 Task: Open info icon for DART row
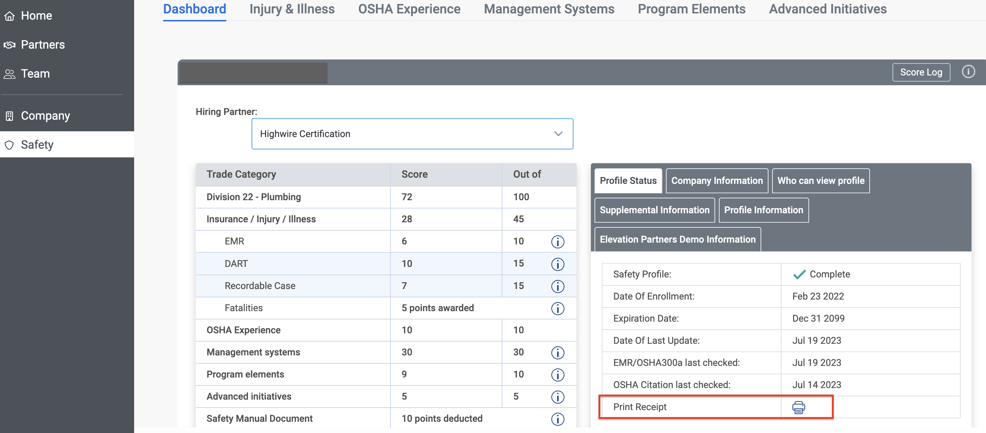(557, 264)
